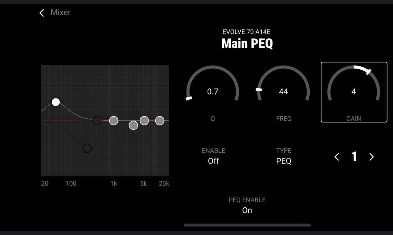The image size is (393, 235).
Task: Select the black EQ node on the center line
Action: pyautogui.click(x=97, y=121)
